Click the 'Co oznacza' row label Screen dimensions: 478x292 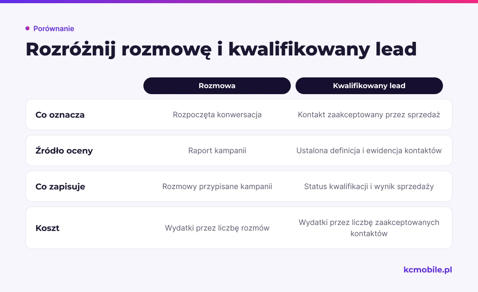click(x=60, y=115)
